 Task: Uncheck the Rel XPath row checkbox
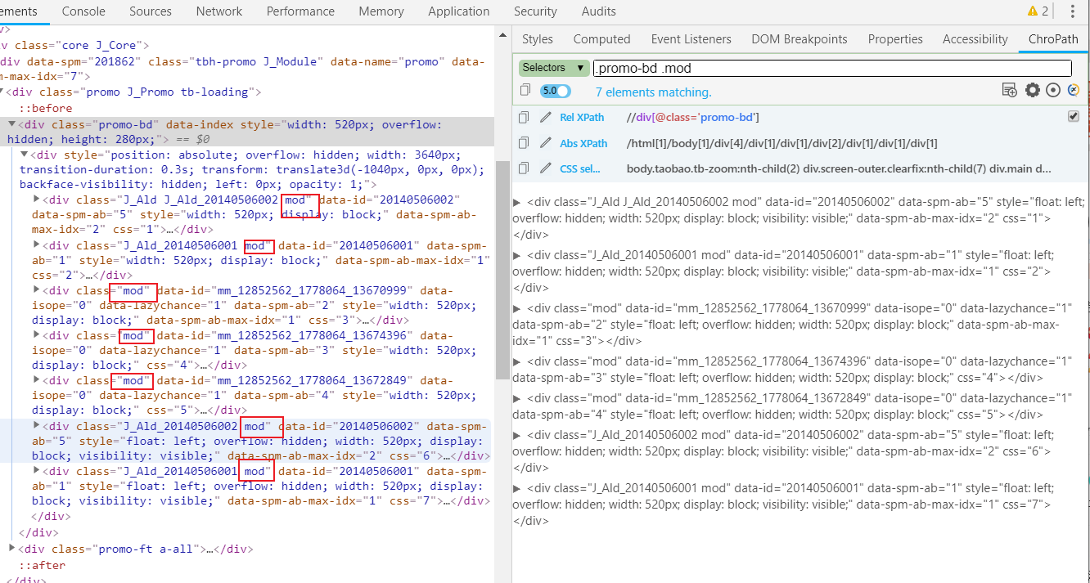1074,117
